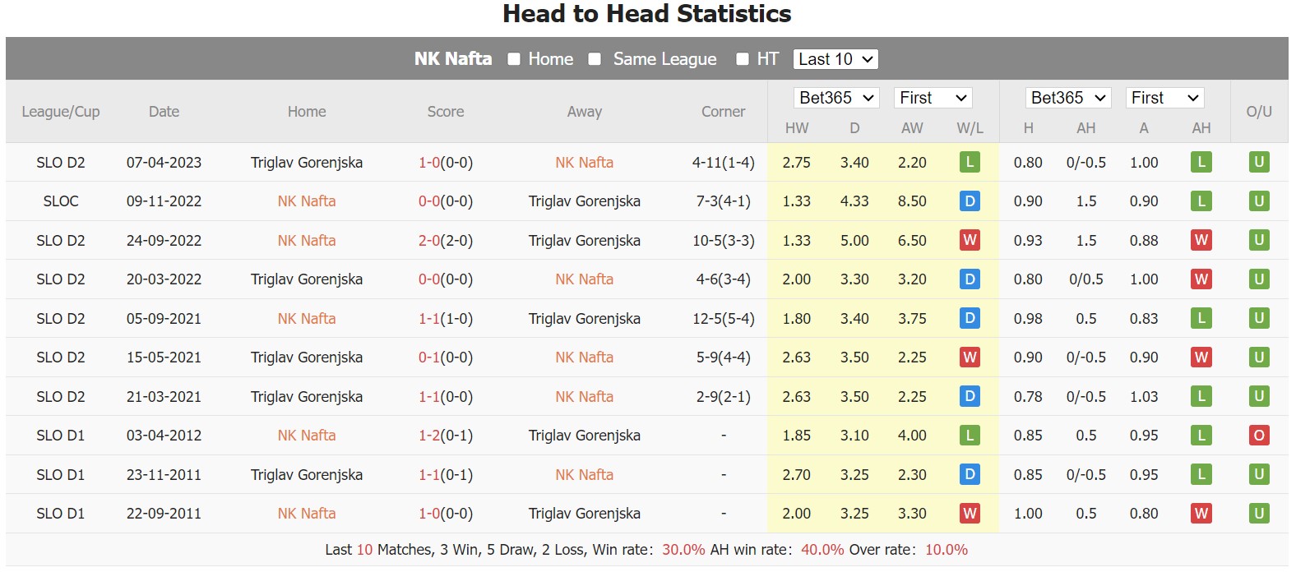Click the red O over/under badge for 03-04-2012 match
This screenshot has width=1296, height=572.
tap(1258, 436)
